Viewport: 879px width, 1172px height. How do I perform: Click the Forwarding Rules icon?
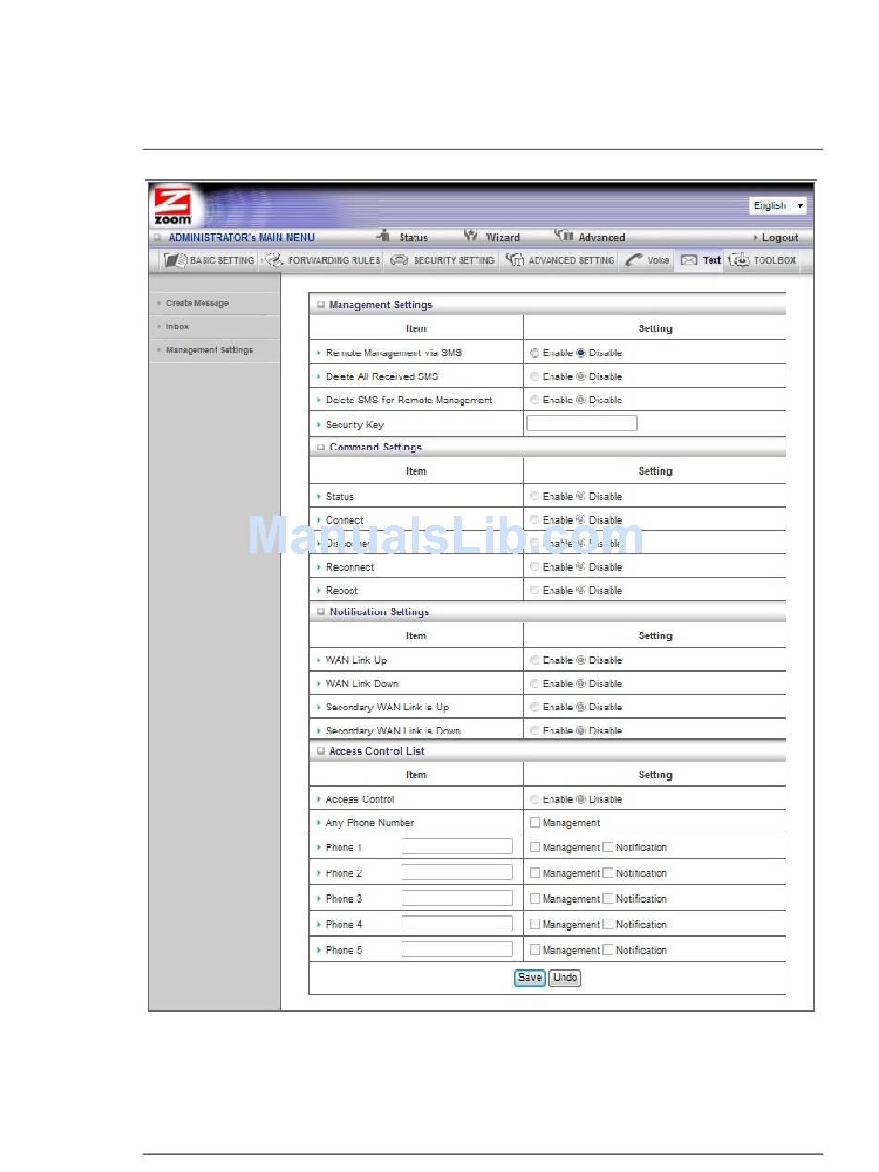[x=273, y=260]
